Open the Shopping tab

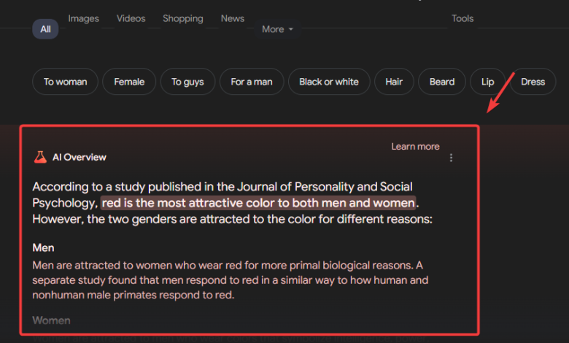(183, 18)
